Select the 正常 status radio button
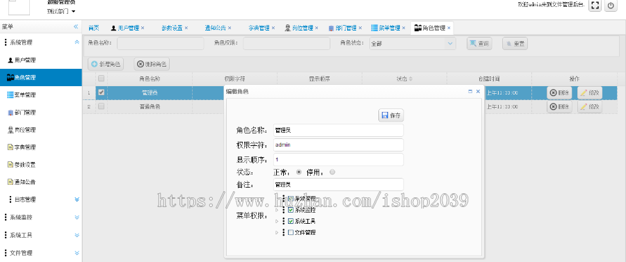Image resolution: width=626 pixels, height=262 pixels. point(298,172)
